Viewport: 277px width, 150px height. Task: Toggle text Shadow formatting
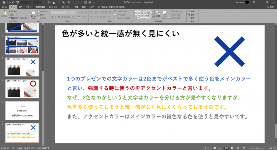62,17
